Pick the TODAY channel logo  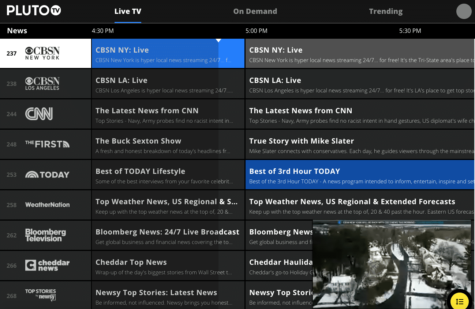[x=47, y=175]
